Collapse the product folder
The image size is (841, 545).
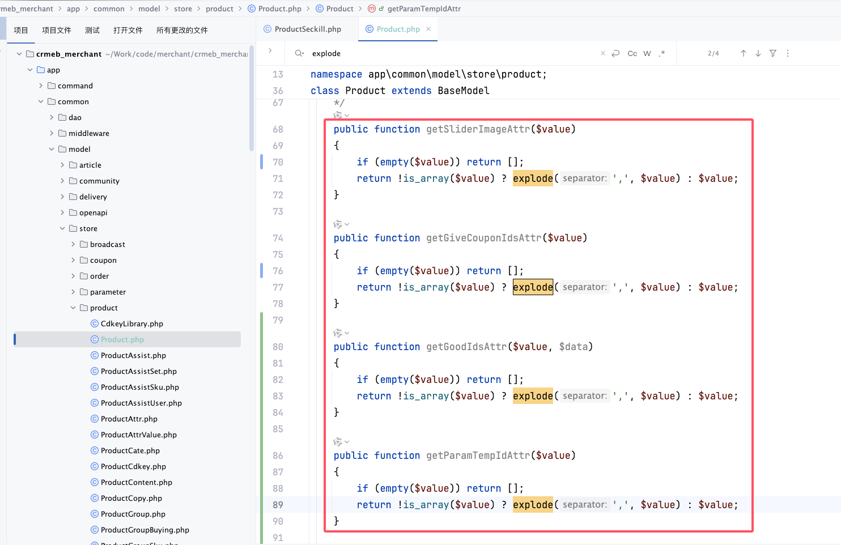(x=73, y=308)
